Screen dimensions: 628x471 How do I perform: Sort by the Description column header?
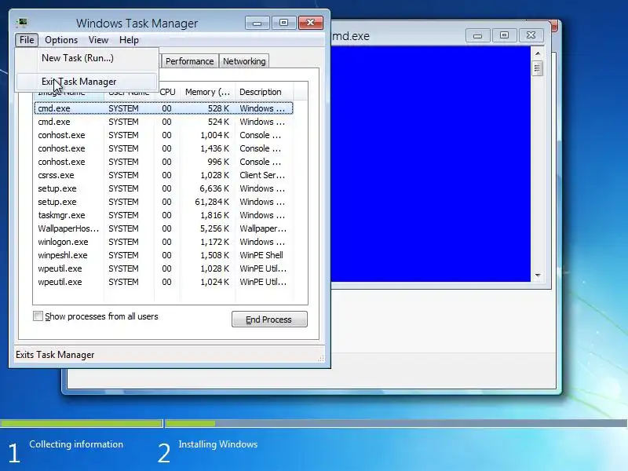pyautogui.click(x=265, y=92)
